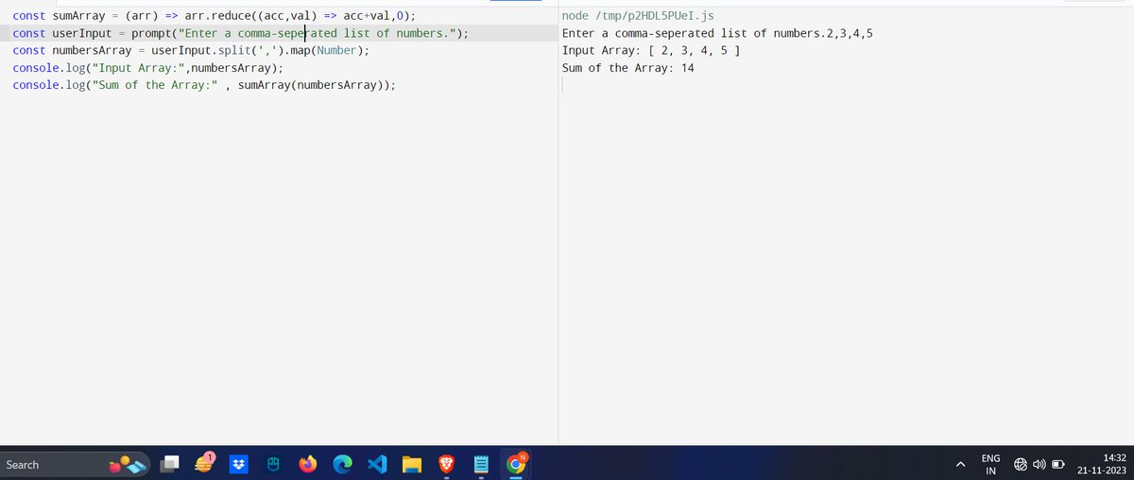Switch to Brave browser in the taskbar
The height and width of the screenshot is (480, 1134).
coord(446,464)
